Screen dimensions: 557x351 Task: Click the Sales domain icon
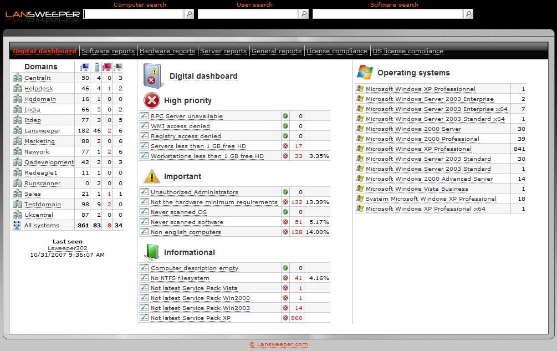17,194
